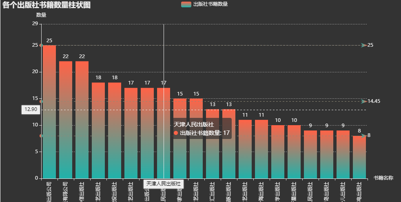
Task: Click the red dot in the tooltip
Action: 176,133
